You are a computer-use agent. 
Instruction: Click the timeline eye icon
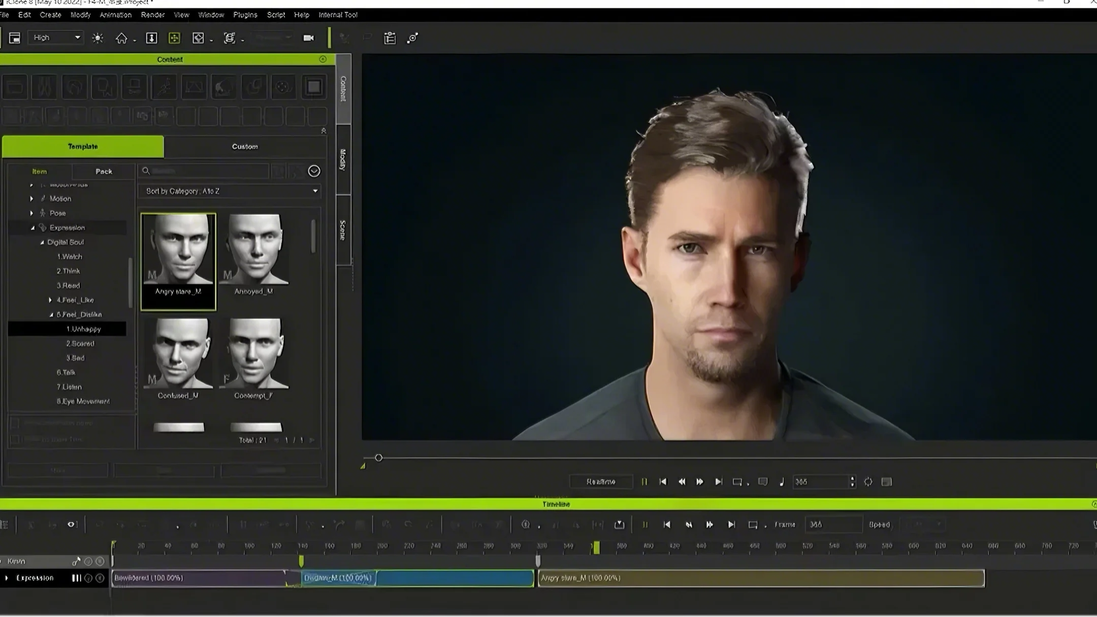click(71, 525)
